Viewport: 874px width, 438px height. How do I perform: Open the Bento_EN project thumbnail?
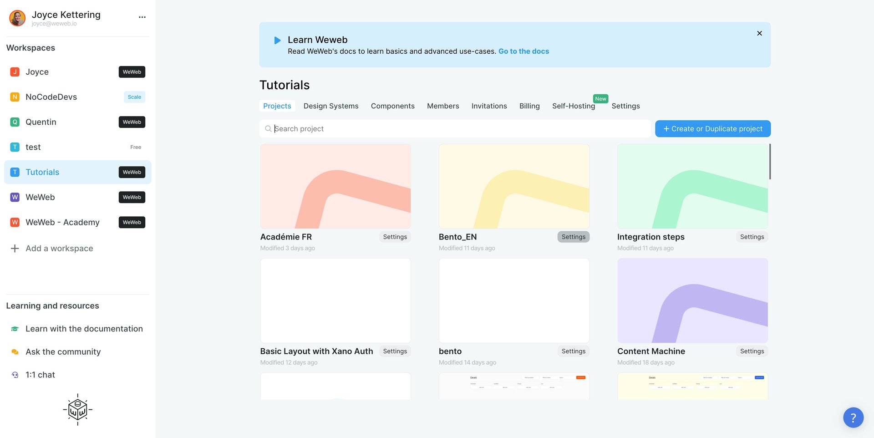click(514, 186)
